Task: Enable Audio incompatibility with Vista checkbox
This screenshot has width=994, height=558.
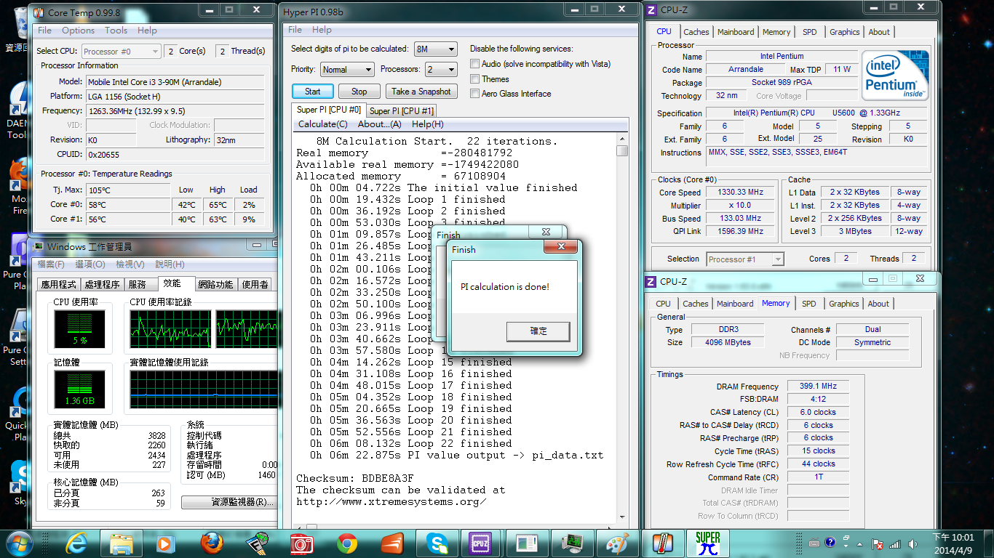Action: click(x=475, y=64)
